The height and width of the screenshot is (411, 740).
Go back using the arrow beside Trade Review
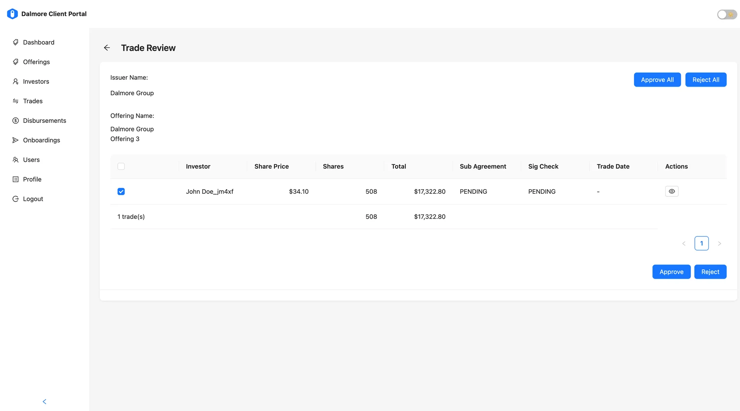107,48
